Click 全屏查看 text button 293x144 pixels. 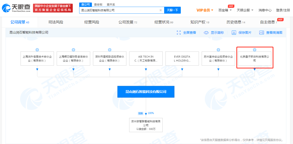click(x=189, y=33)
